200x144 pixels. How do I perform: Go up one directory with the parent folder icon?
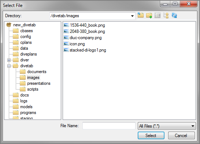(x=141, y=15)
